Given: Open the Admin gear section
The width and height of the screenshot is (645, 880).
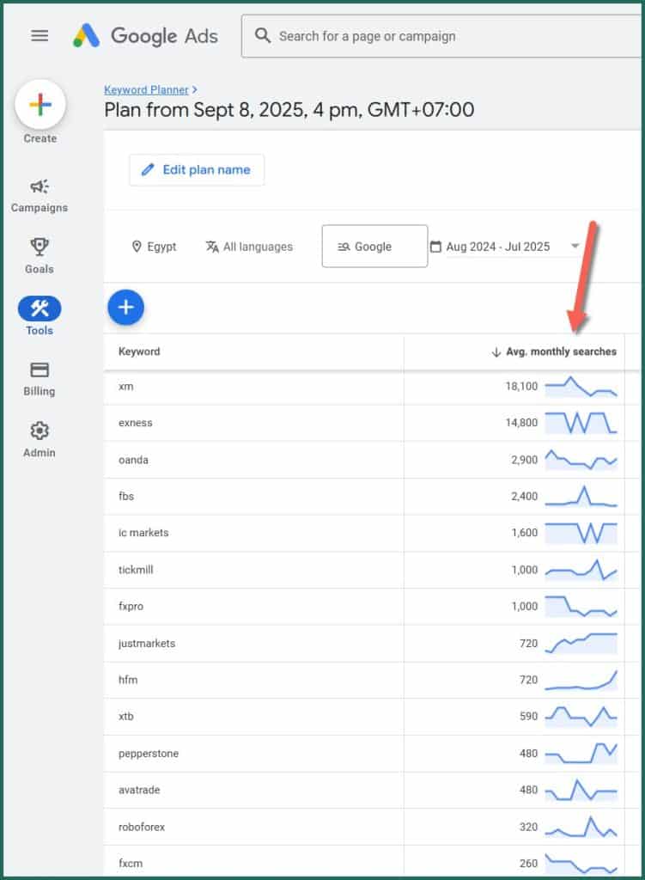Looking at the screenshot, I should [x=40, y=440].
